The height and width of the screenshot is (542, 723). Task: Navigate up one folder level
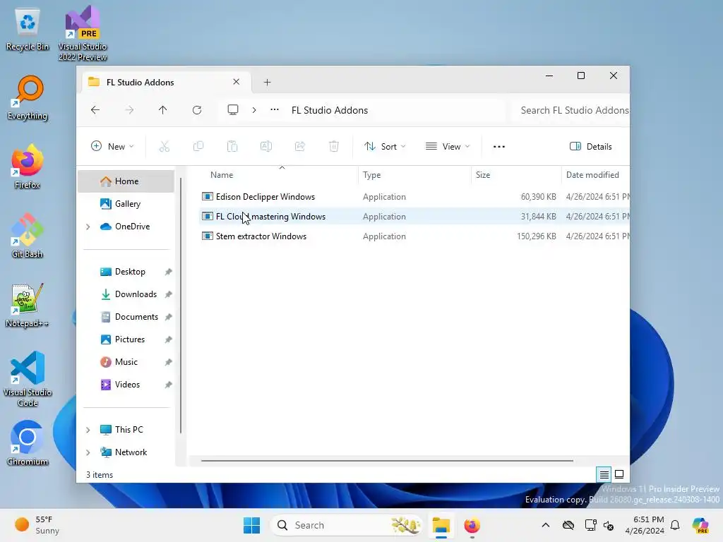[163, 110]
